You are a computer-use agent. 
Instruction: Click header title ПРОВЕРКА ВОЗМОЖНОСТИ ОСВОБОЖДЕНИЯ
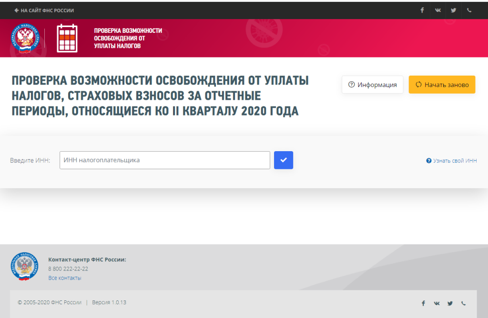(x=128, y=38)
